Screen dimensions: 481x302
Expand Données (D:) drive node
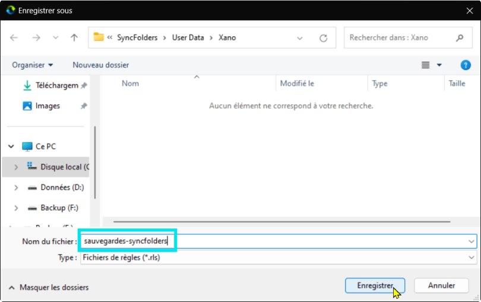pyautogui.click(x=16, y=187)
